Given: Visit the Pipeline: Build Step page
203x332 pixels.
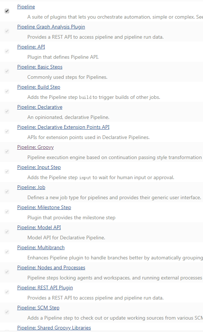Looking at the screenshot, I should 39,87.
